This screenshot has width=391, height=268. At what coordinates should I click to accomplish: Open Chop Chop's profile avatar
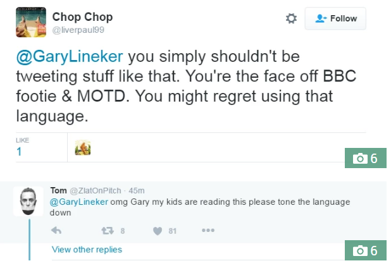30,22
